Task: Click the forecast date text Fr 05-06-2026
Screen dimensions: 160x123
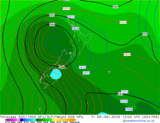Action: click(106, 117)
